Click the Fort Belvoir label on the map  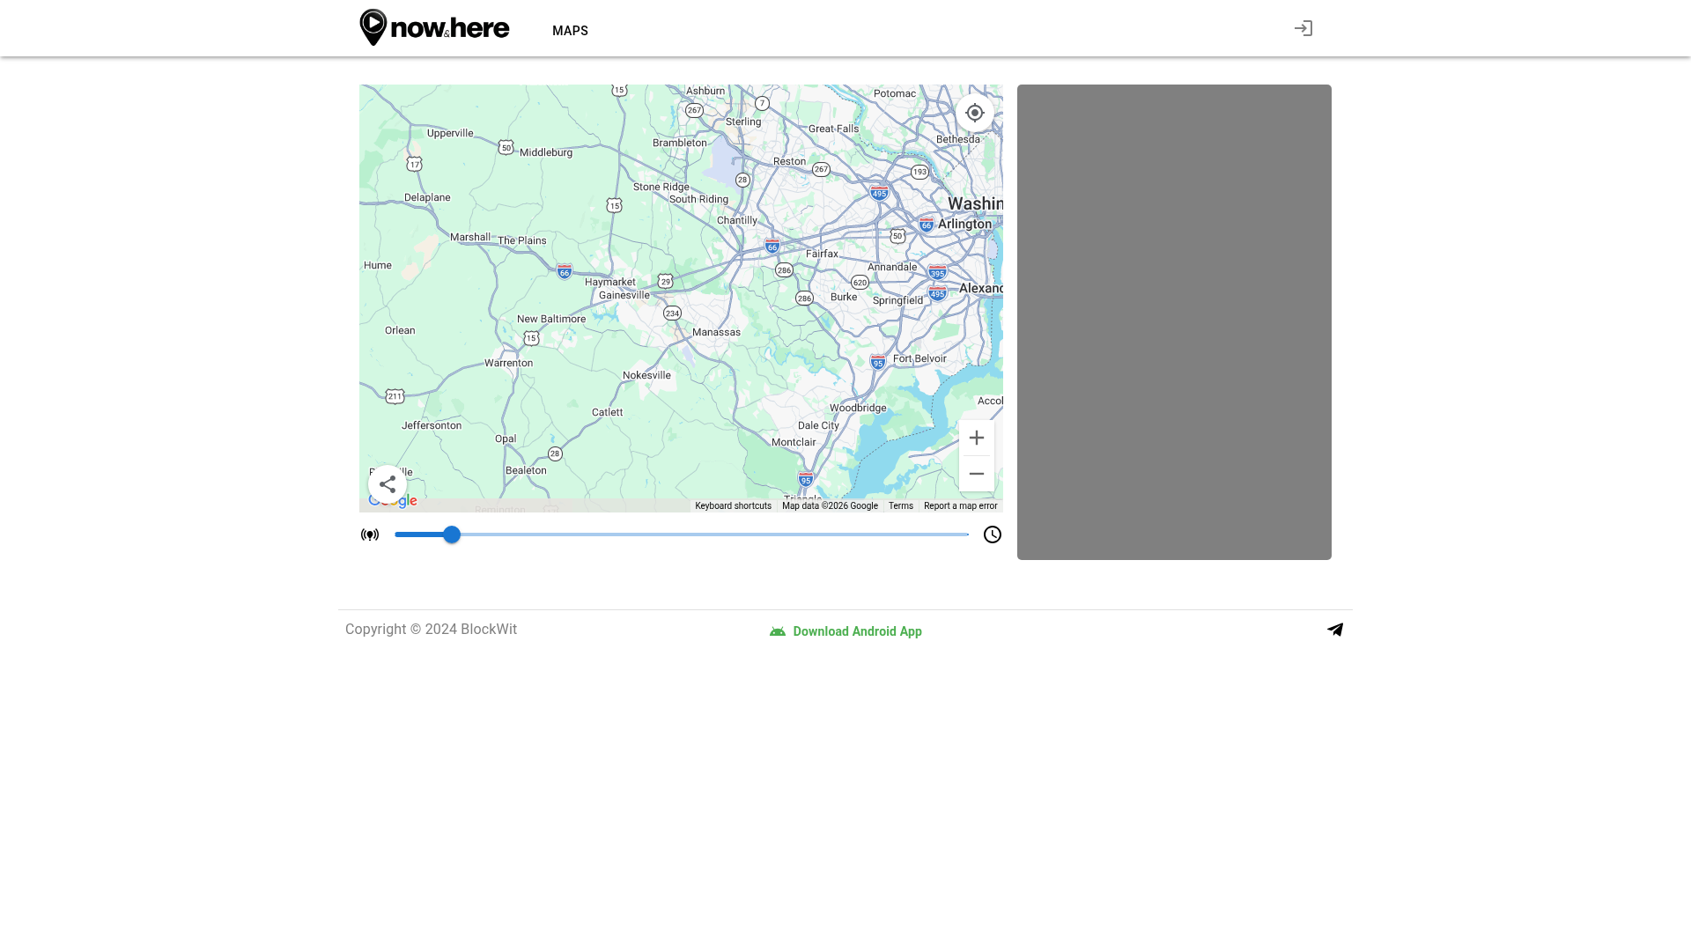(919, 358)
